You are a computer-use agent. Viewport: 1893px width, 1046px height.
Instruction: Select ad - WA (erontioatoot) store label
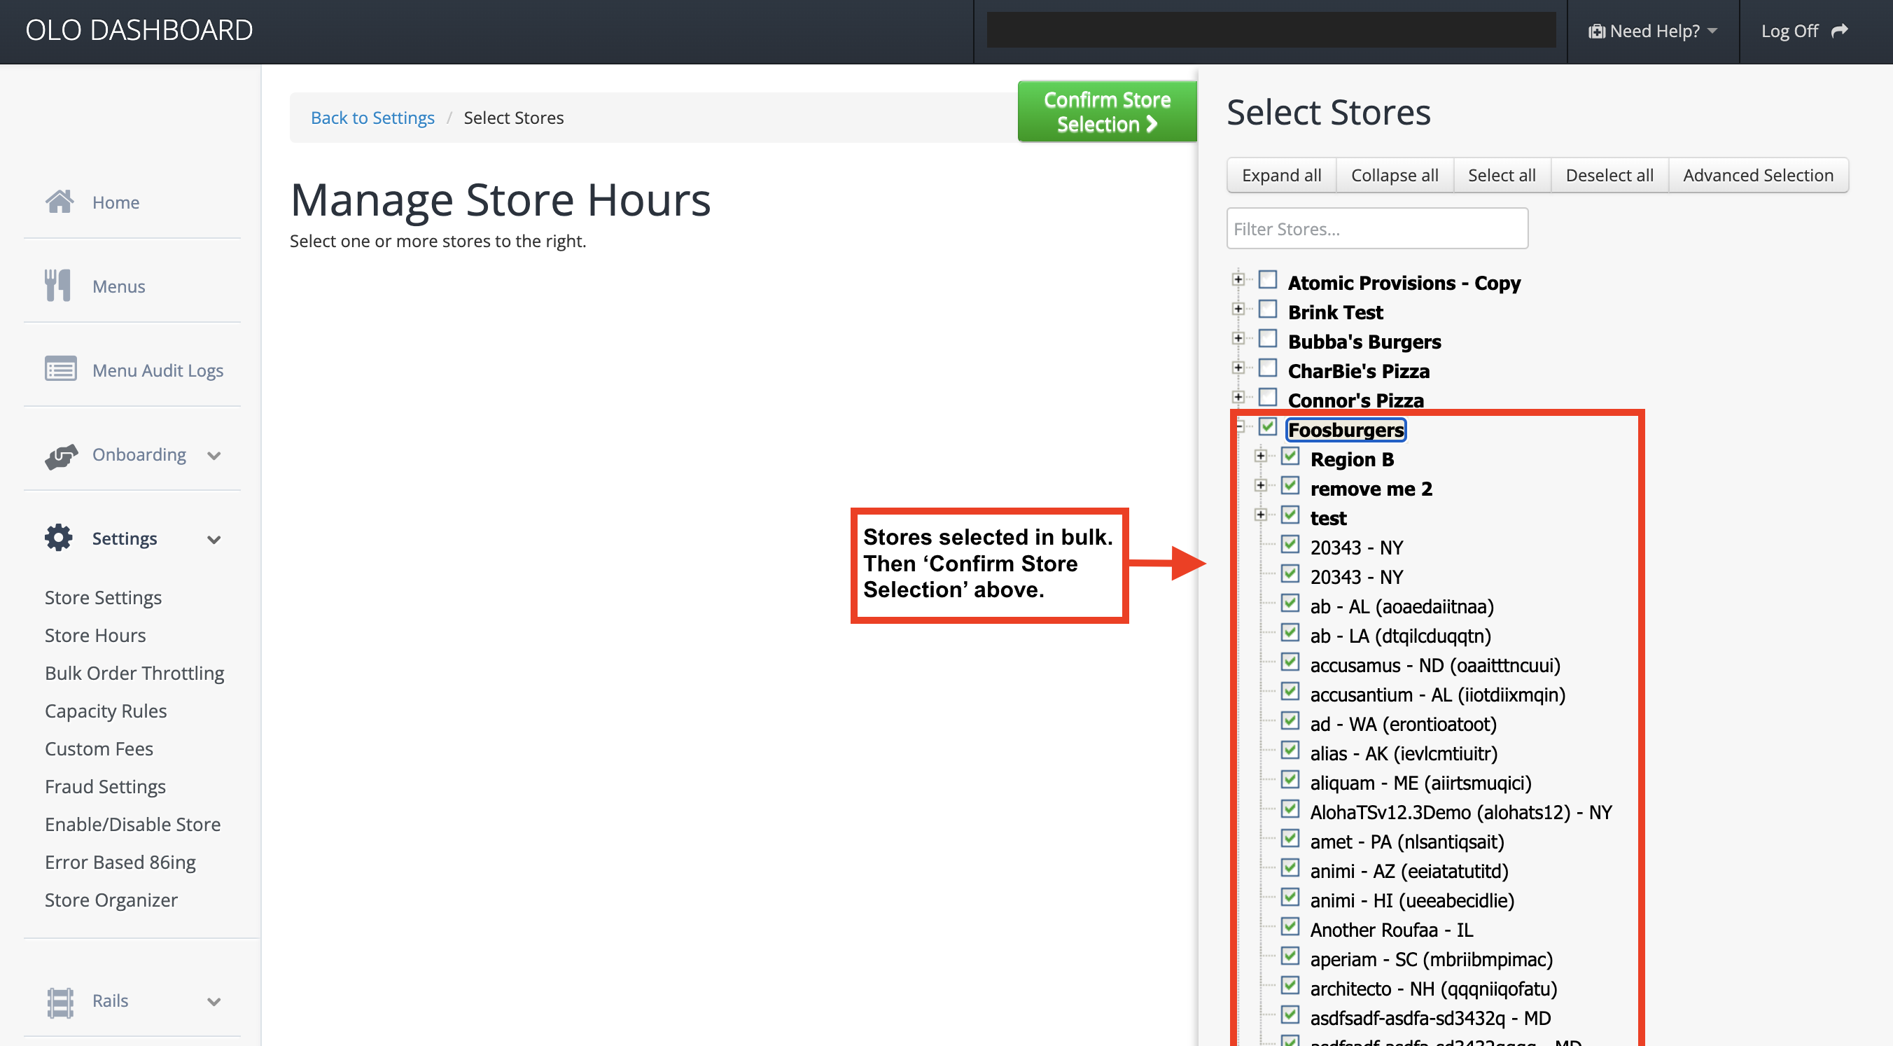[1403, 723]
